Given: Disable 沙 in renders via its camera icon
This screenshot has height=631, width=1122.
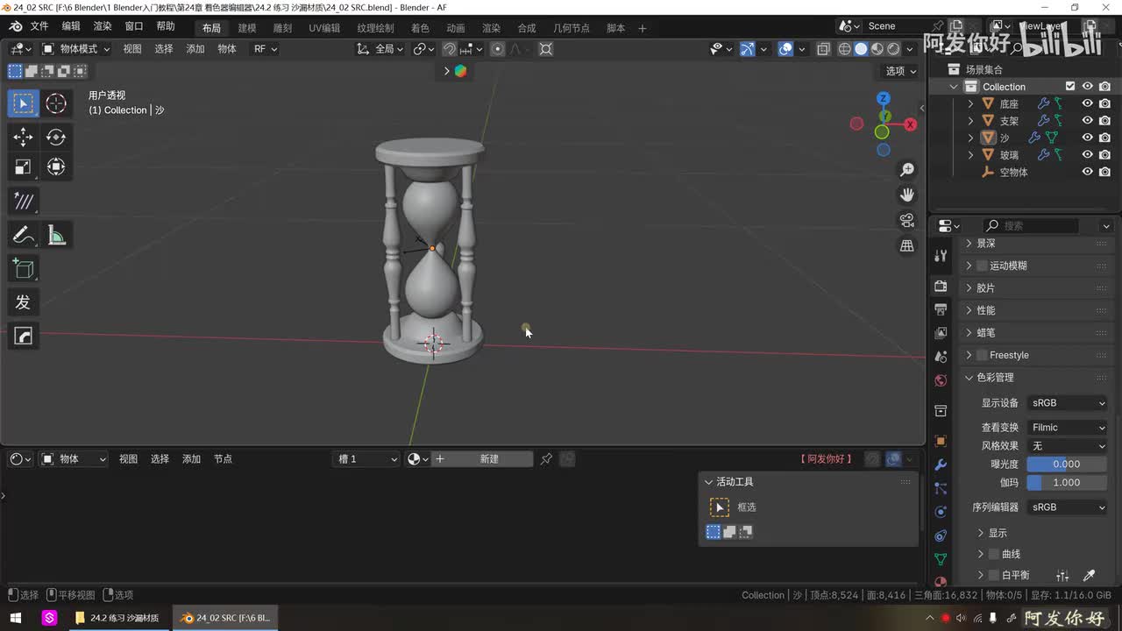Looking at the screenshot, I should pyautogui.click(x=1104, y=138).
